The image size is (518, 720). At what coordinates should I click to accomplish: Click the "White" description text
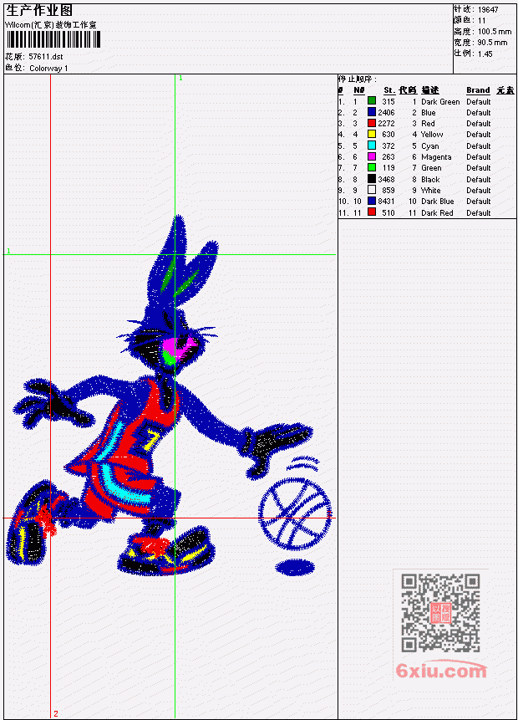coord(431,191)
